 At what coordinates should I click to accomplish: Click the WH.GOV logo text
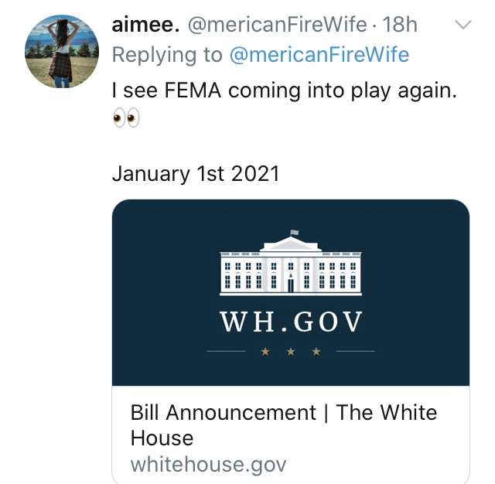291,322
